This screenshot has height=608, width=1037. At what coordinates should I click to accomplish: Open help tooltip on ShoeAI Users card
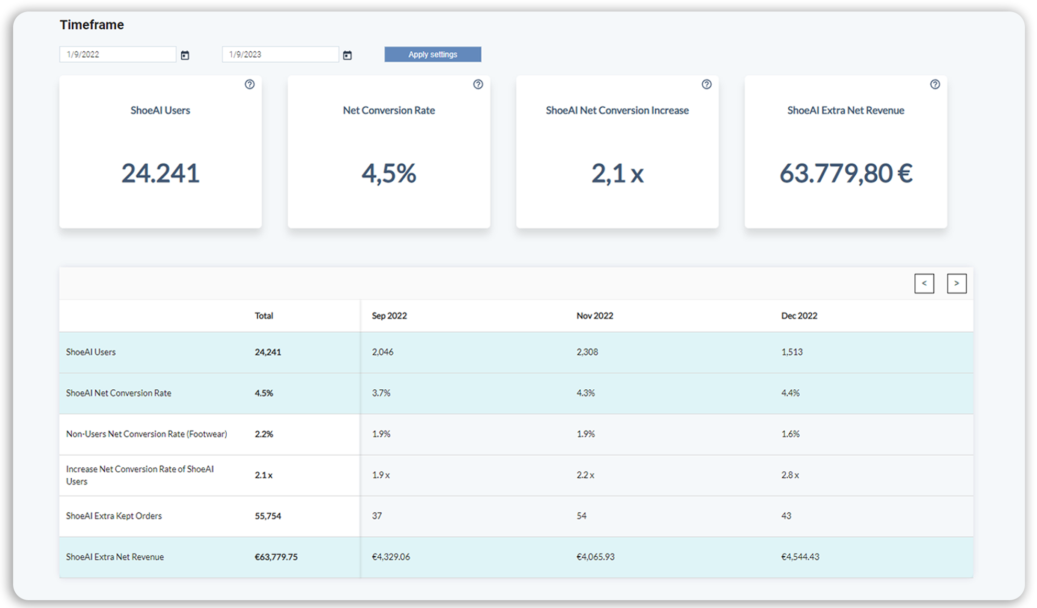pos(250,84)
